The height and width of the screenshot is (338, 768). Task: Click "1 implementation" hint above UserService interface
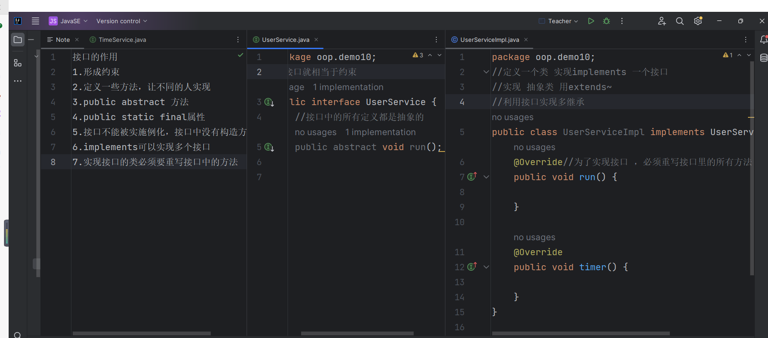[348, 87]
